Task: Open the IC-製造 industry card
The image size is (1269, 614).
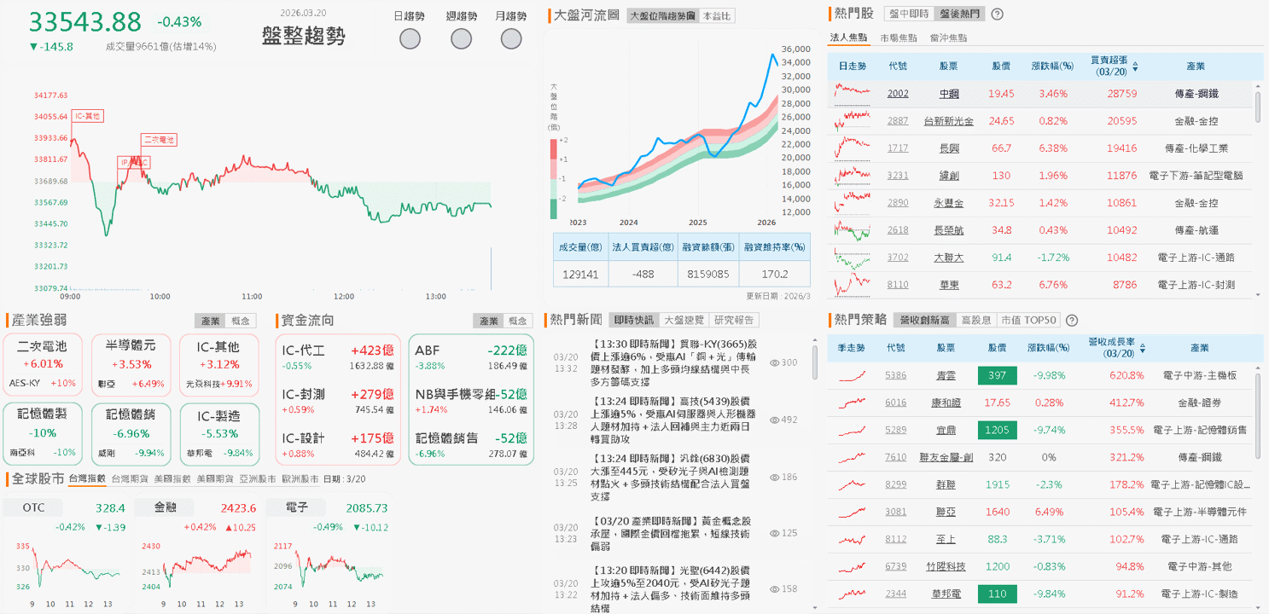Action: (x=218, y=434)
